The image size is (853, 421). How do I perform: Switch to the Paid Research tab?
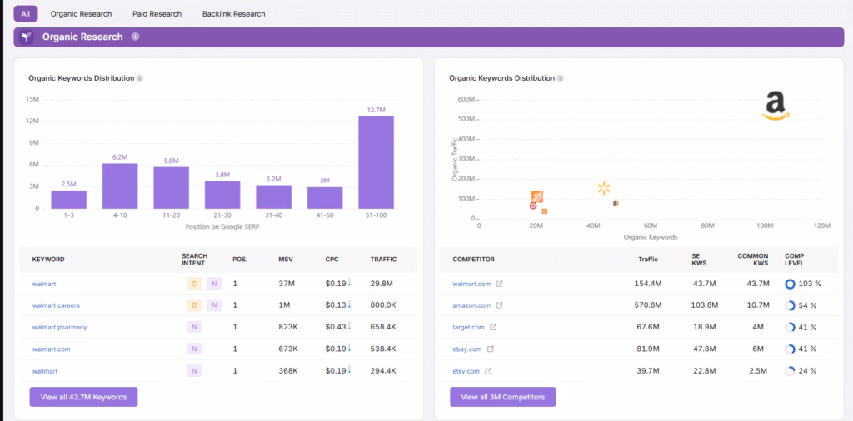pos(157,14)
